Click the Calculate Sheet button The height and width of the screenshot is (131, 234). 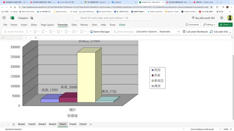click(x=219, y=31)
